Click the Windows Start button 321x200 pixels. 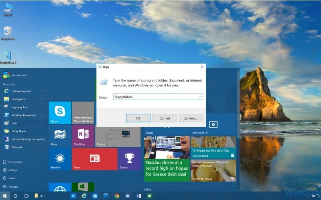coord(4,196)
